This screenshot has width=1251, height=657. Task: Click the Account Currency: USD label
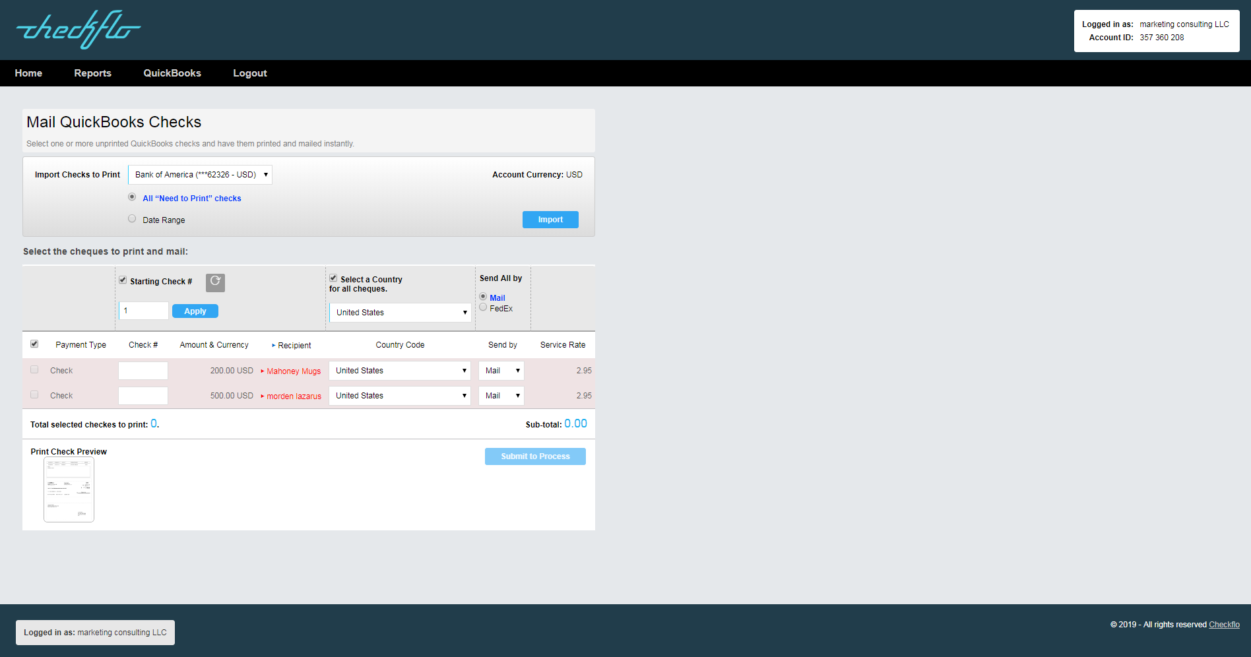[537, 175]
